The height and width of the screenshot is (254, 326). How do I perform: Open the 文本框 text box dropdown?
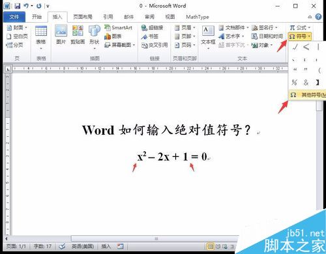pyautogui.click(x=208, y=37)
